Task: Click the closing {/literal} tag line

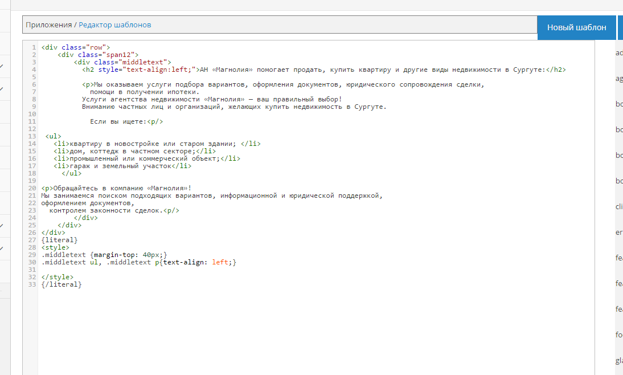Action: (61, 284)
